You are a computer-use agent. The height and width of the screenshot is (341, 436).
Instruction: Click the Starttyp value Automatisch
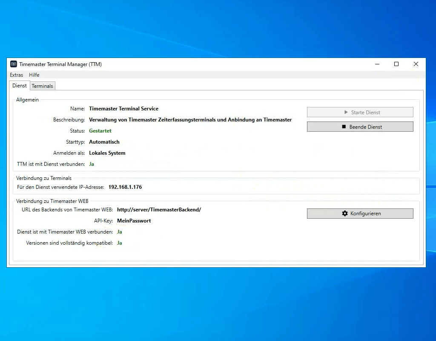click(x=104, y=142)
